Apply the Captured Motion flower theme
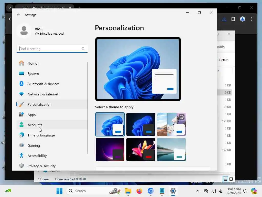 point(141,150)
